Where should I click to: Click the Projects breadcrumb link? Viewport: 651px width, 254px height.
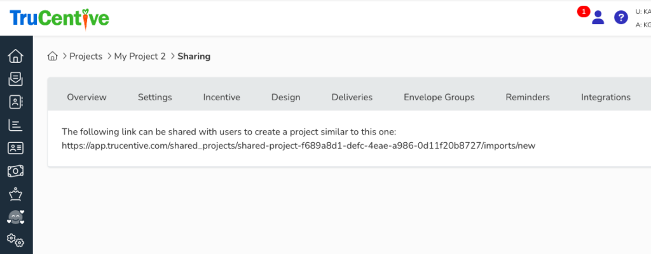pyautogui.click(x=86, y=56)
